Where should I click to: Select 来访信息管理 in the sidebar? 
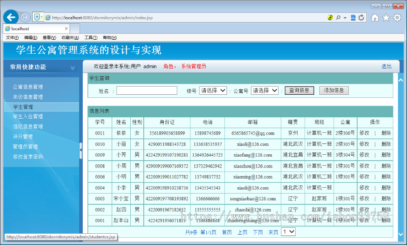click(x=28, y=97)
